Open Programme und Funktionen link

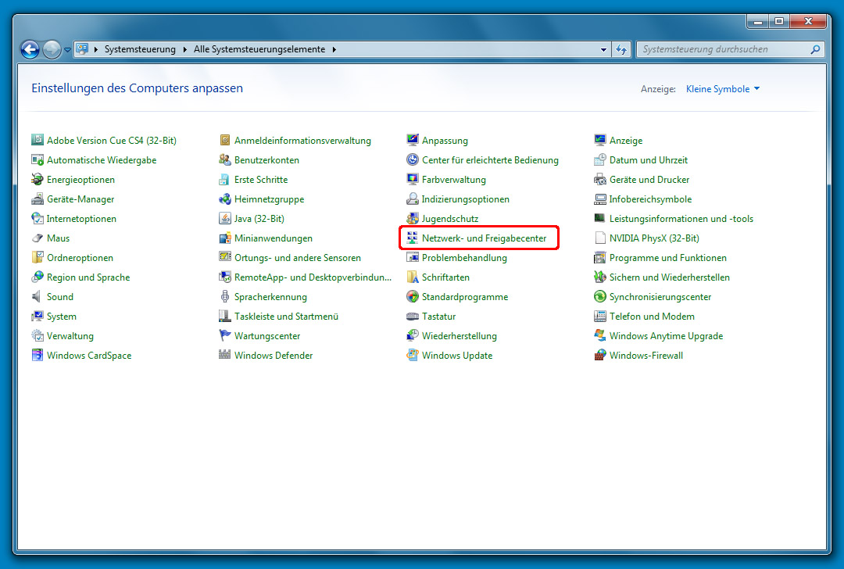(668, 258)
